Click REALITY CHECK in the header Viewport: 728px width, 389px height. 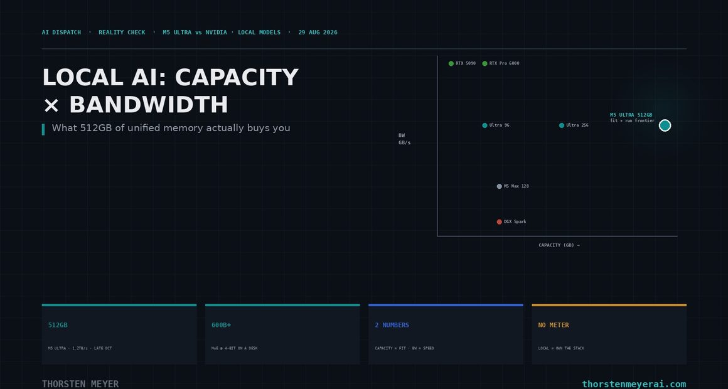[122, 33]
